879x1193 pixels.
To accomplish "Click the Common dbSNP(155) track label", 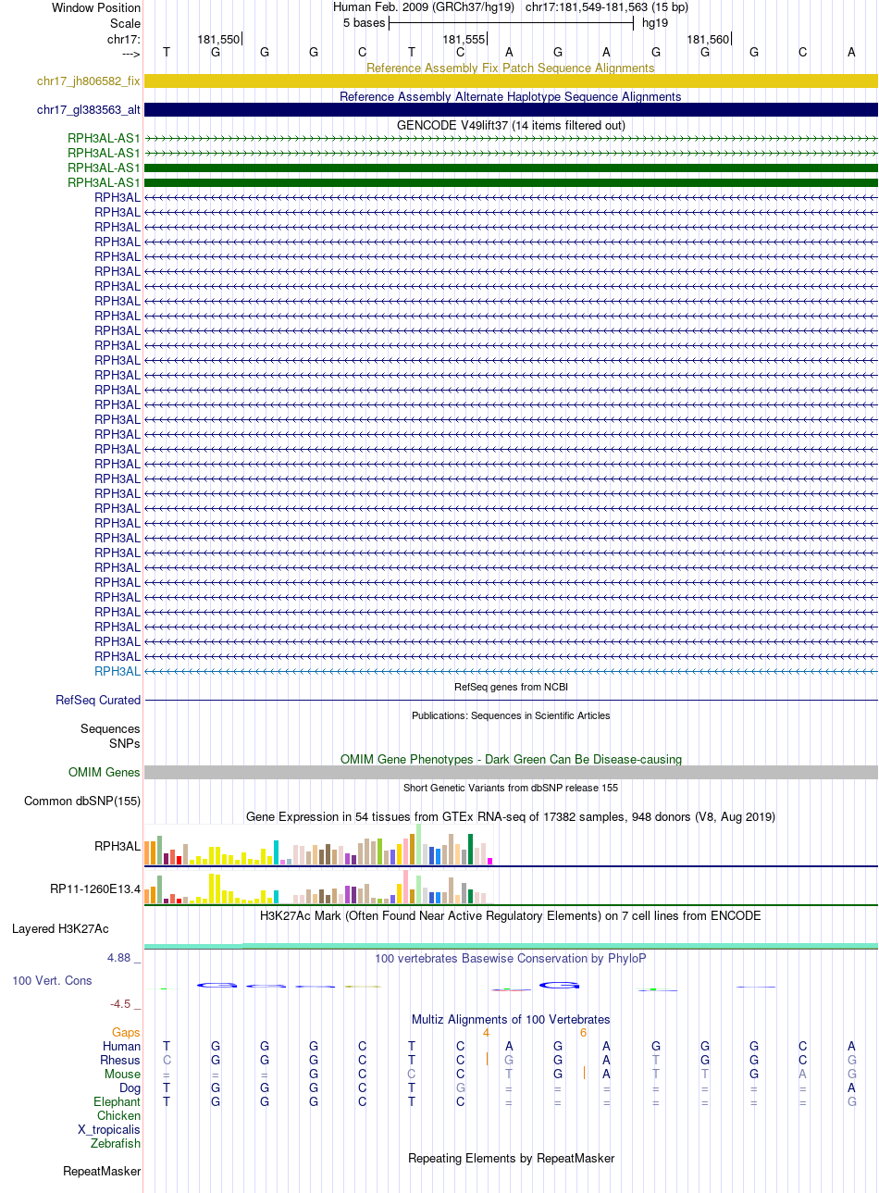I will 82,801.
